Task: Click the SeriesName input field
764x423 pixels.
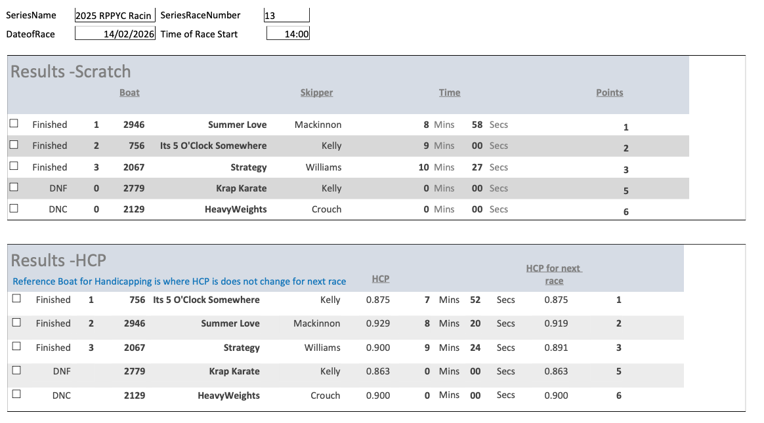Action: click(115, 16)
